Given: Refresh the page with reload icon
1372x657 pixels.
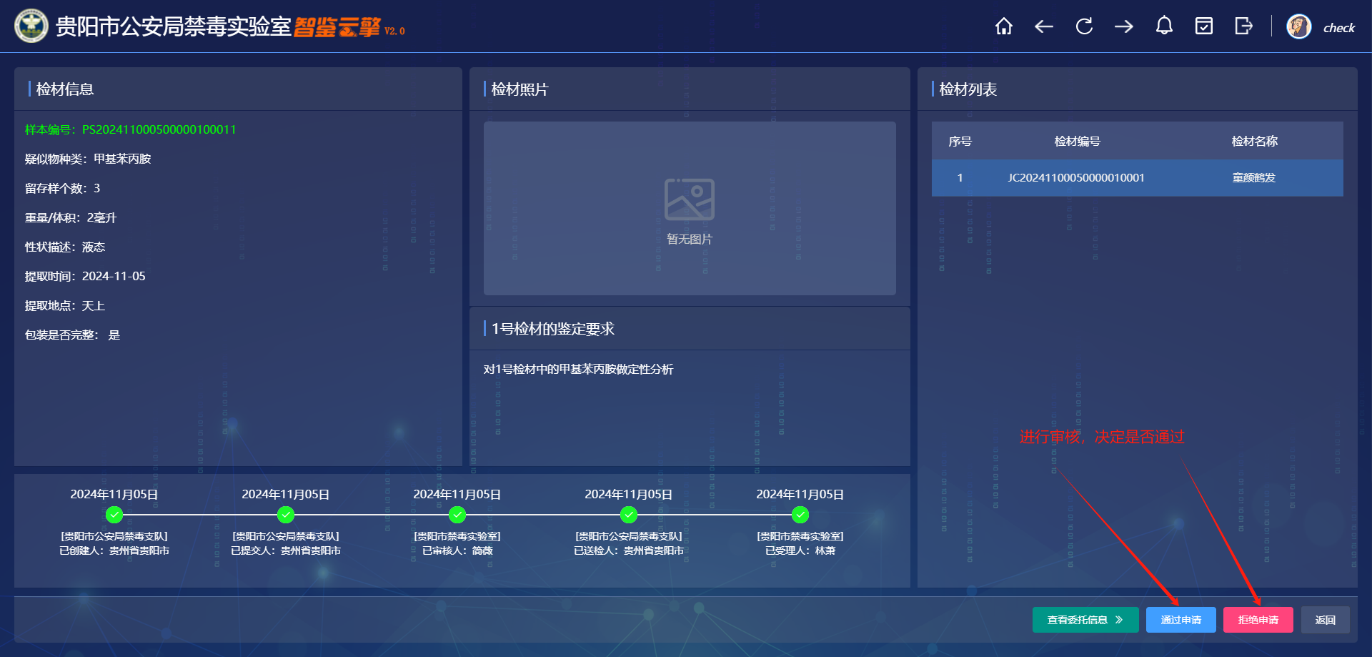Looking at the screenshot, I should tap(1084, 26).
